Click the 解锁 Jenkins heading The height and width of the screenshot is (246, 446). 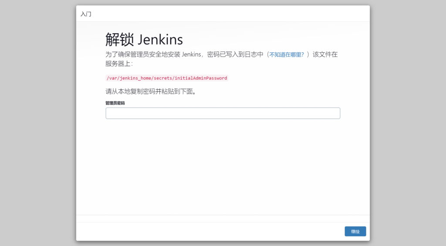click(x=144, y=39)
